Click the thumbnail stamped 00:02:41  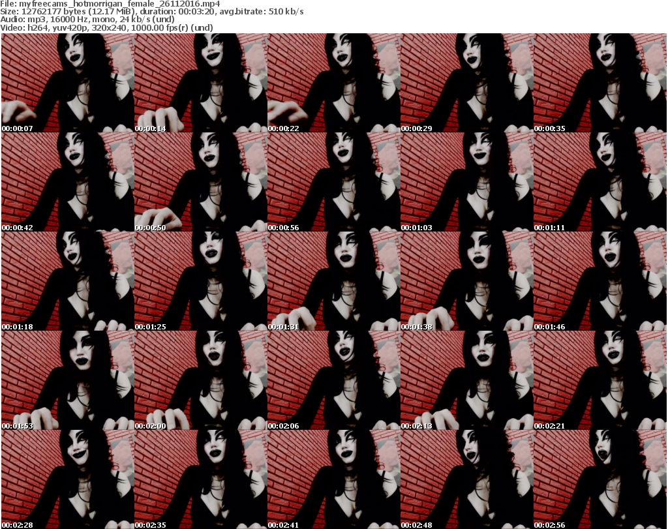pos(333,479)
